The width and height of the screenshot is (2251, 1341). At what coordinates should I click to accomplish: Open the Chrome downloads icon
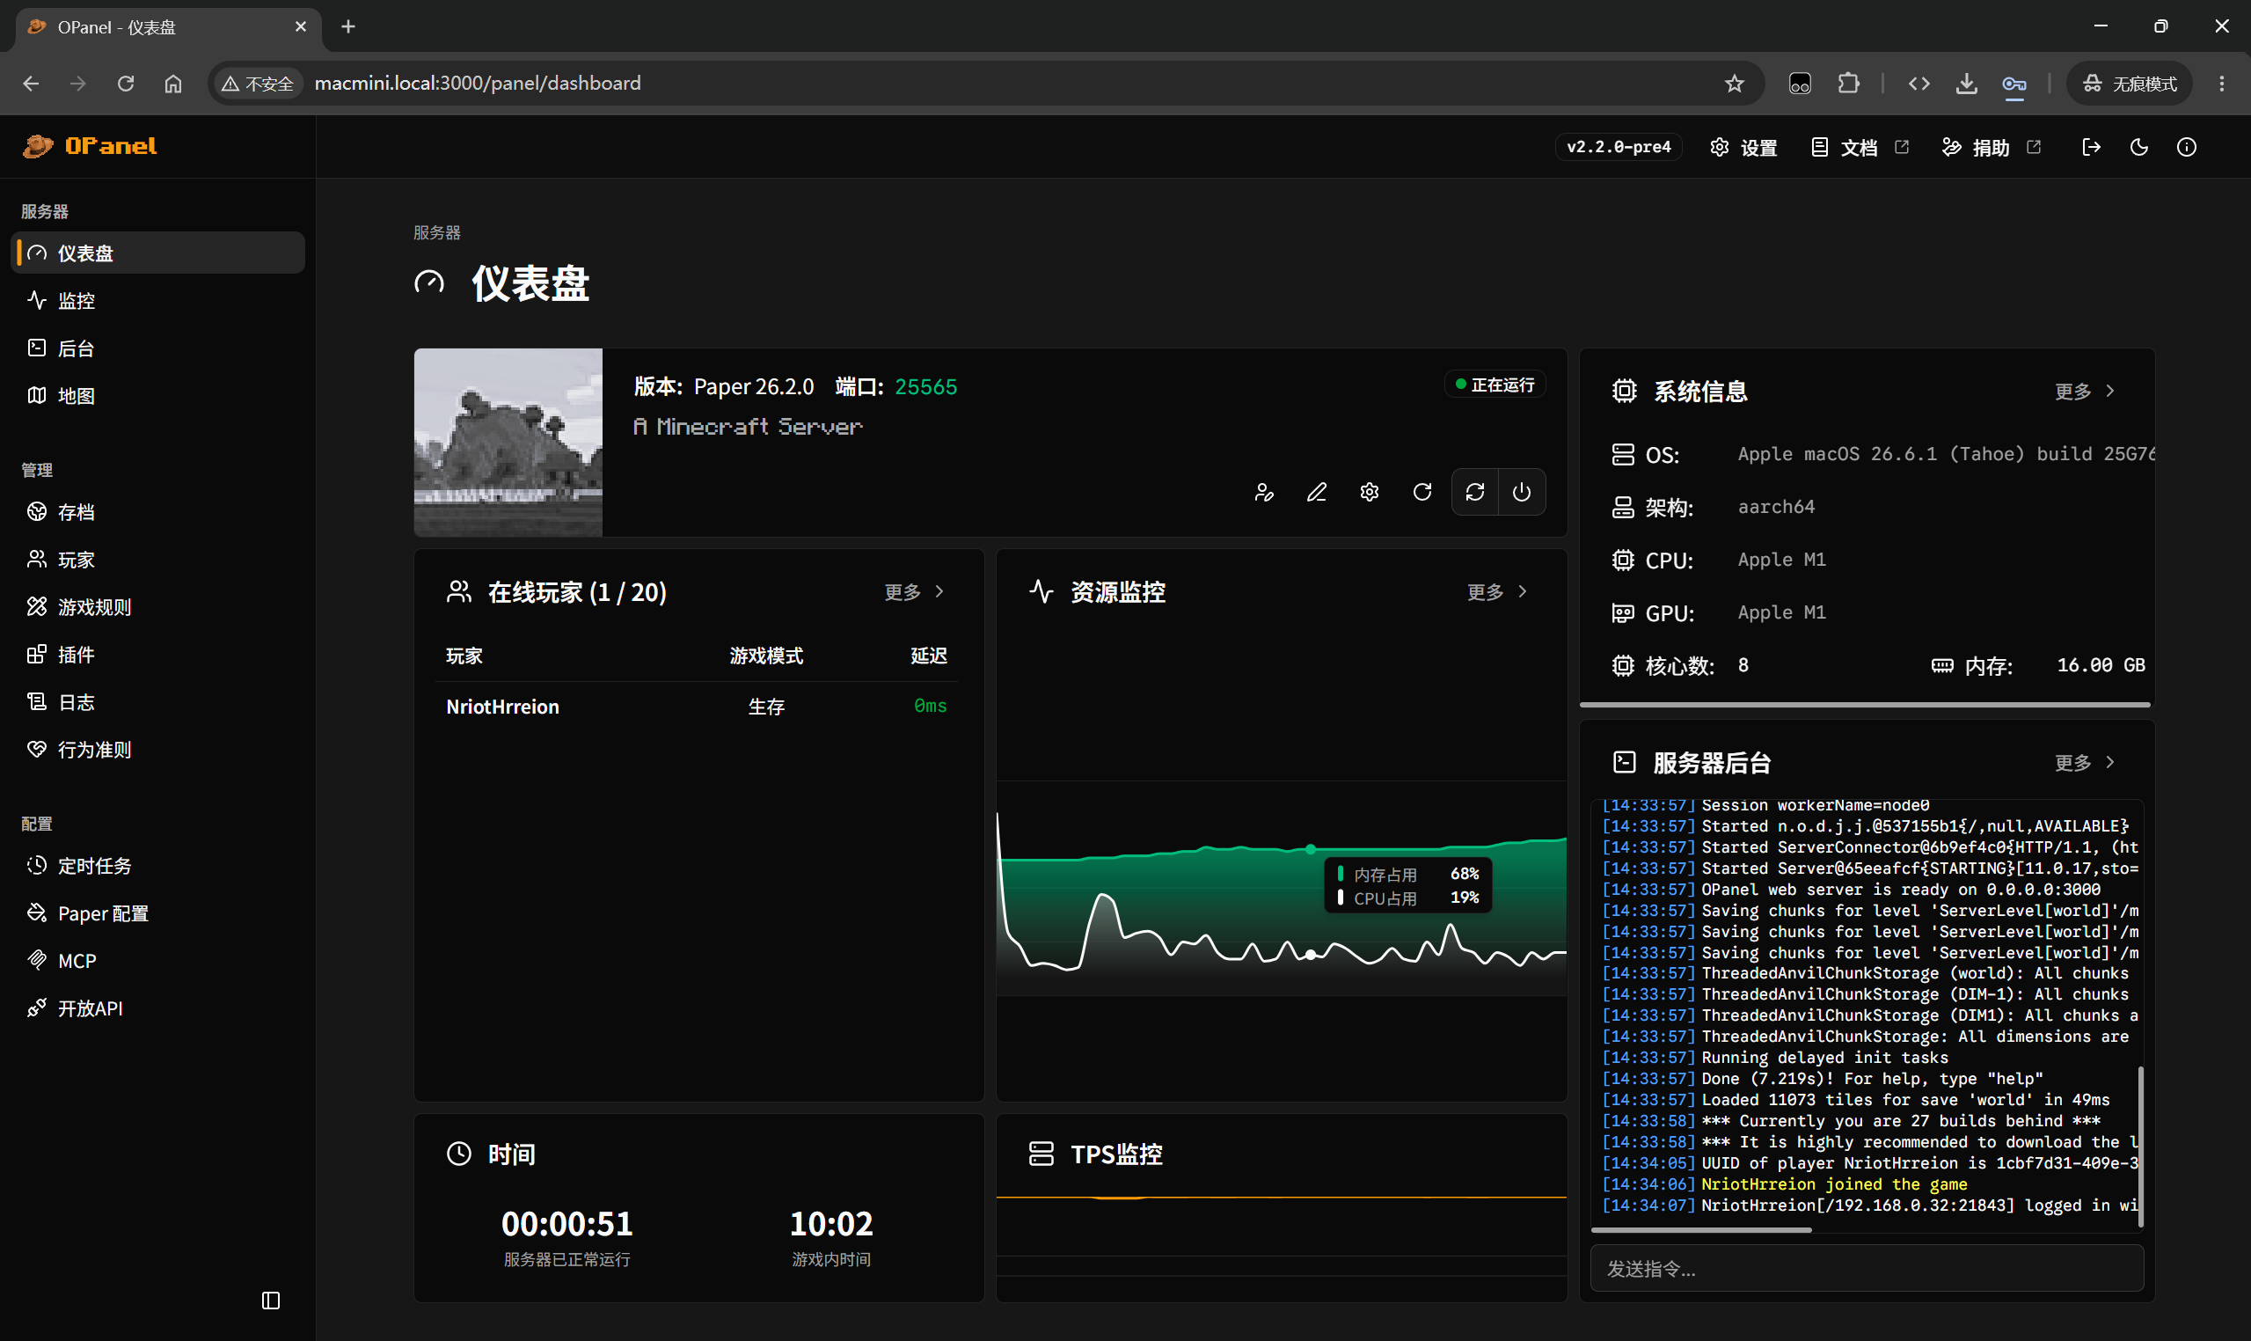[x=1967, y=83]
